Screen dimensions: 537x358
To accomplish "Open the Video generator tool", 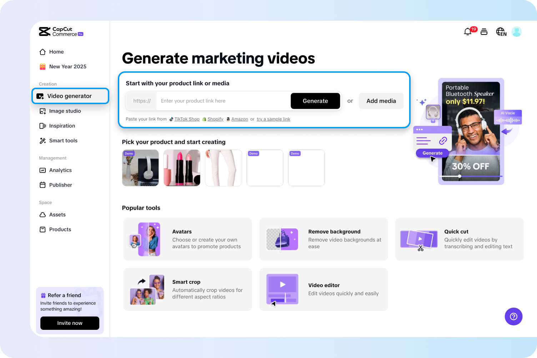I will coord(69,96).
